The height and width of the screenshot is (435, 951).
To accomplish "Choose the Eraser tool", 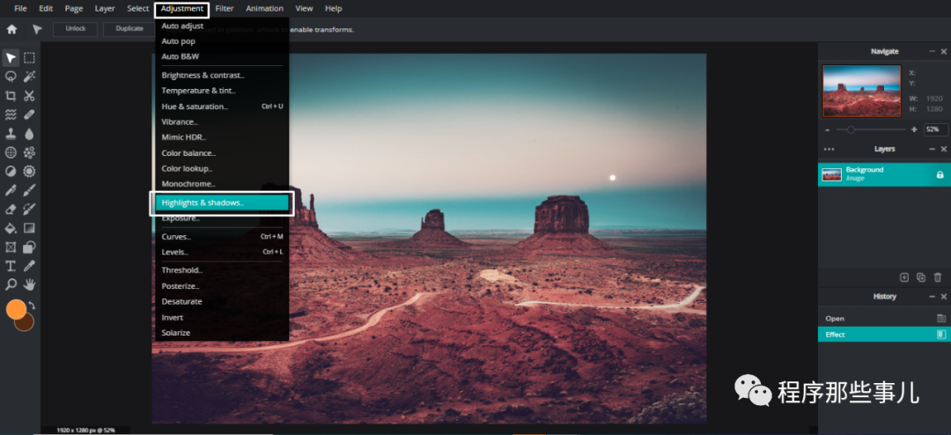I will tap(11, 210).
